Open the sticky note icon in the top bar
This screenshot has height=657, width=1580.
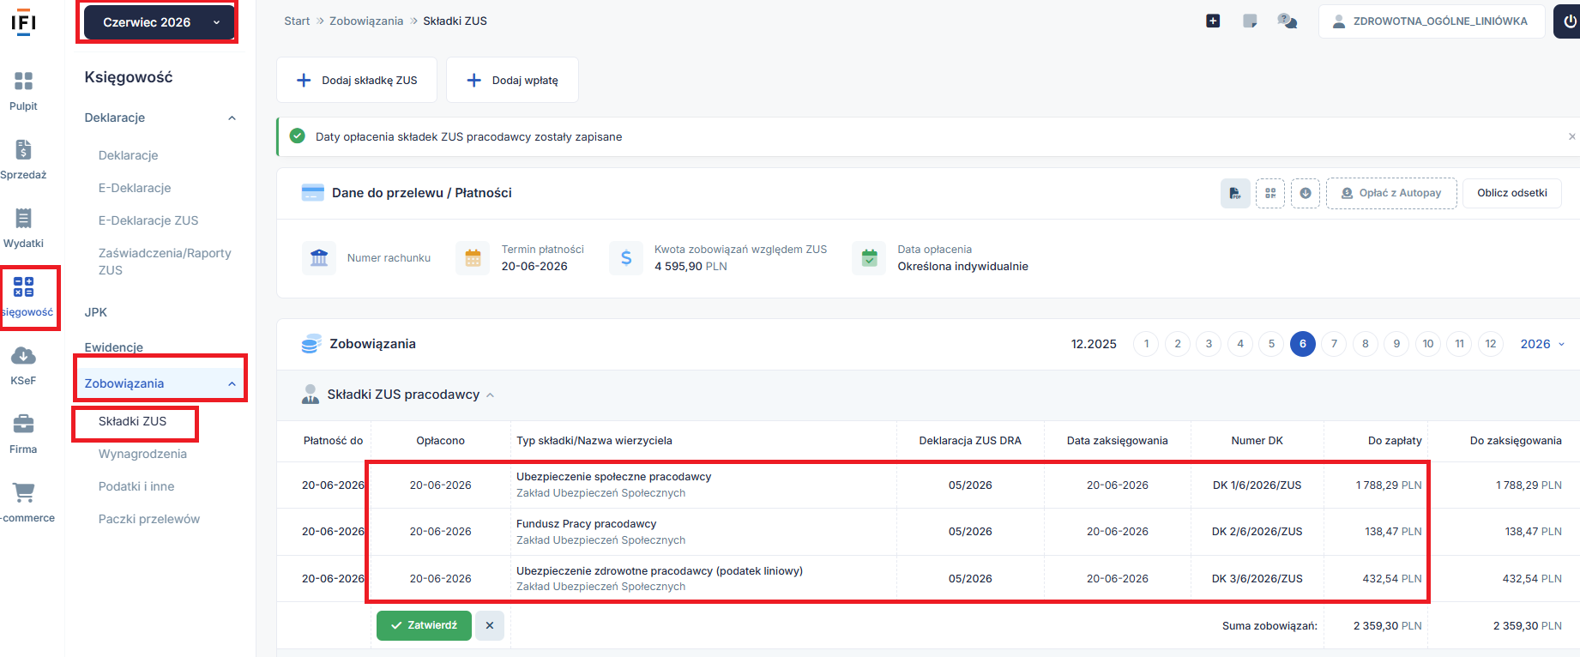[1250, 21]
